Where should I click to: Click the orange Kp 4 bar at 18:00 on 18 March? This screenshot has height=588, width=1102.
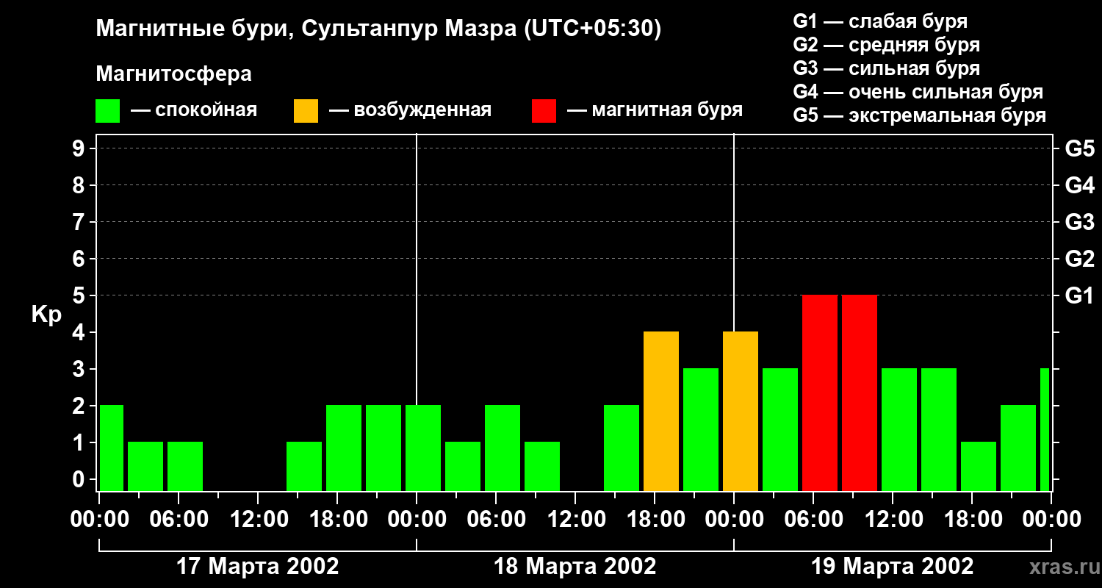click(x=661, y=412)
